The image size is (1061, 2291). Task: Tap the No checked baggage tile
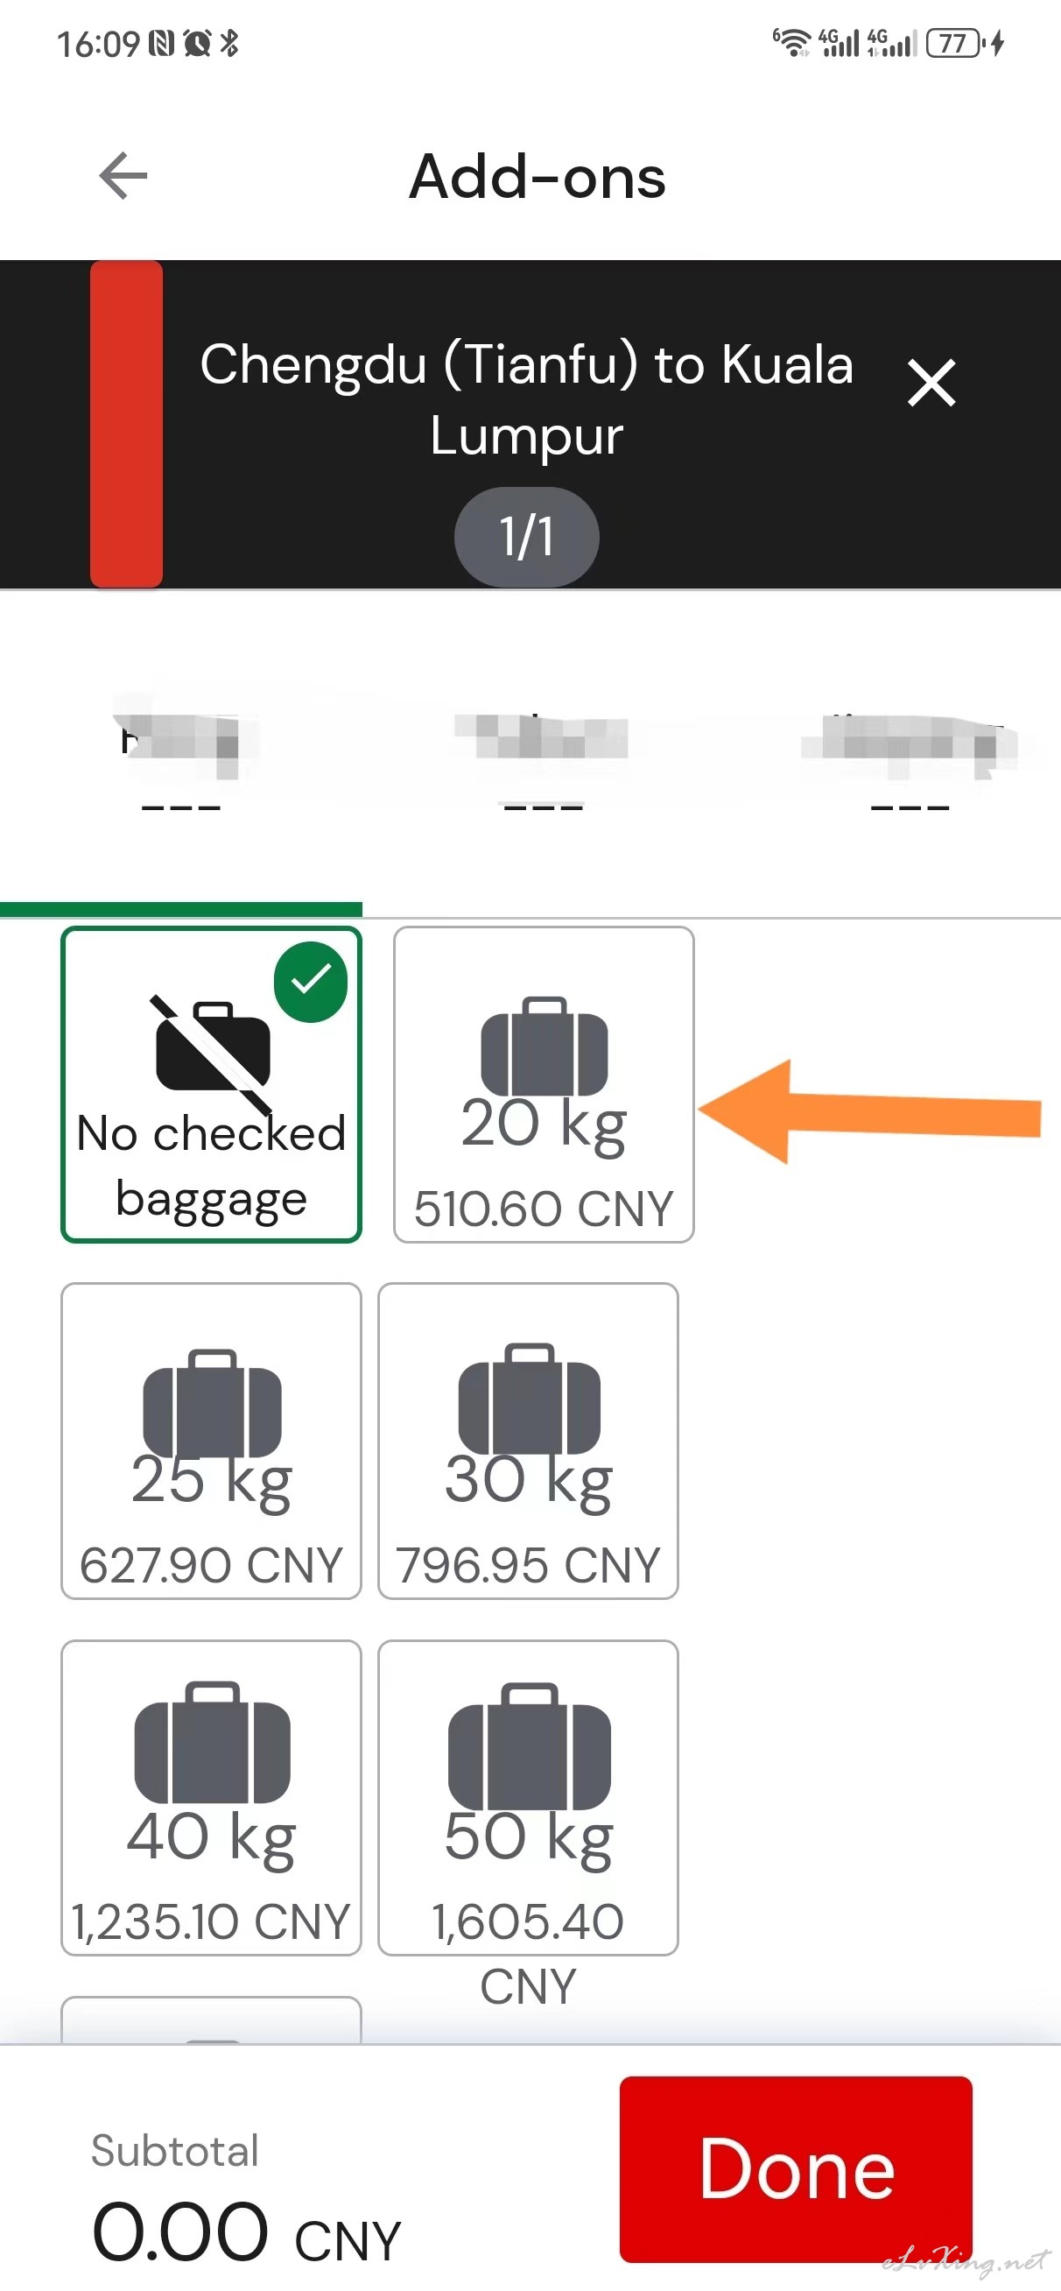pyautogui.click(x=212, y=1084)
